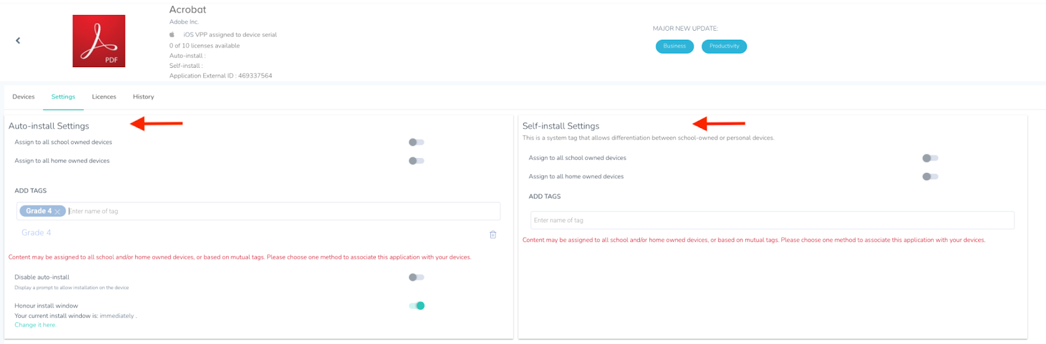Click the Apple platform icon
Viewport: 1046px width, 344px height.
point(172,35)
